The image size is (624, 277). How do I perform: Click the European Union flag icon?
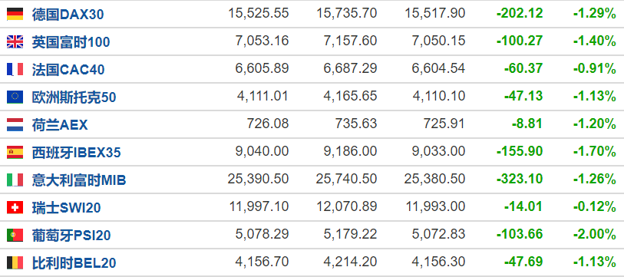[x=15, y=97]
